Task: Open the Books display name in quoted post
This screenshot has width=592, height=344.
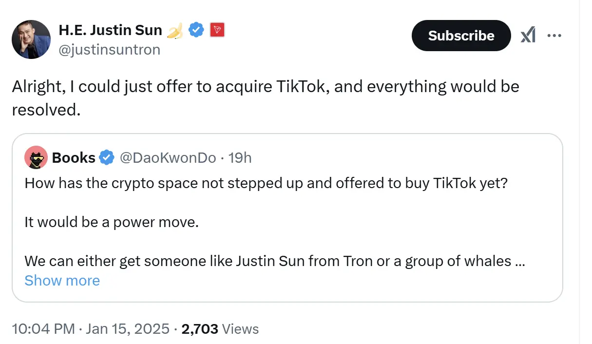Action: click(x=74, y=157)
